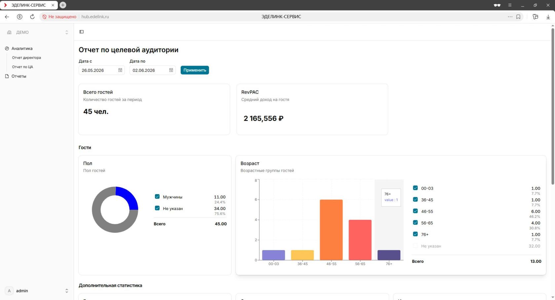The image size is (555, 300).
Task: Toggle the sidebar collapse icon
Action: [82, 32]
